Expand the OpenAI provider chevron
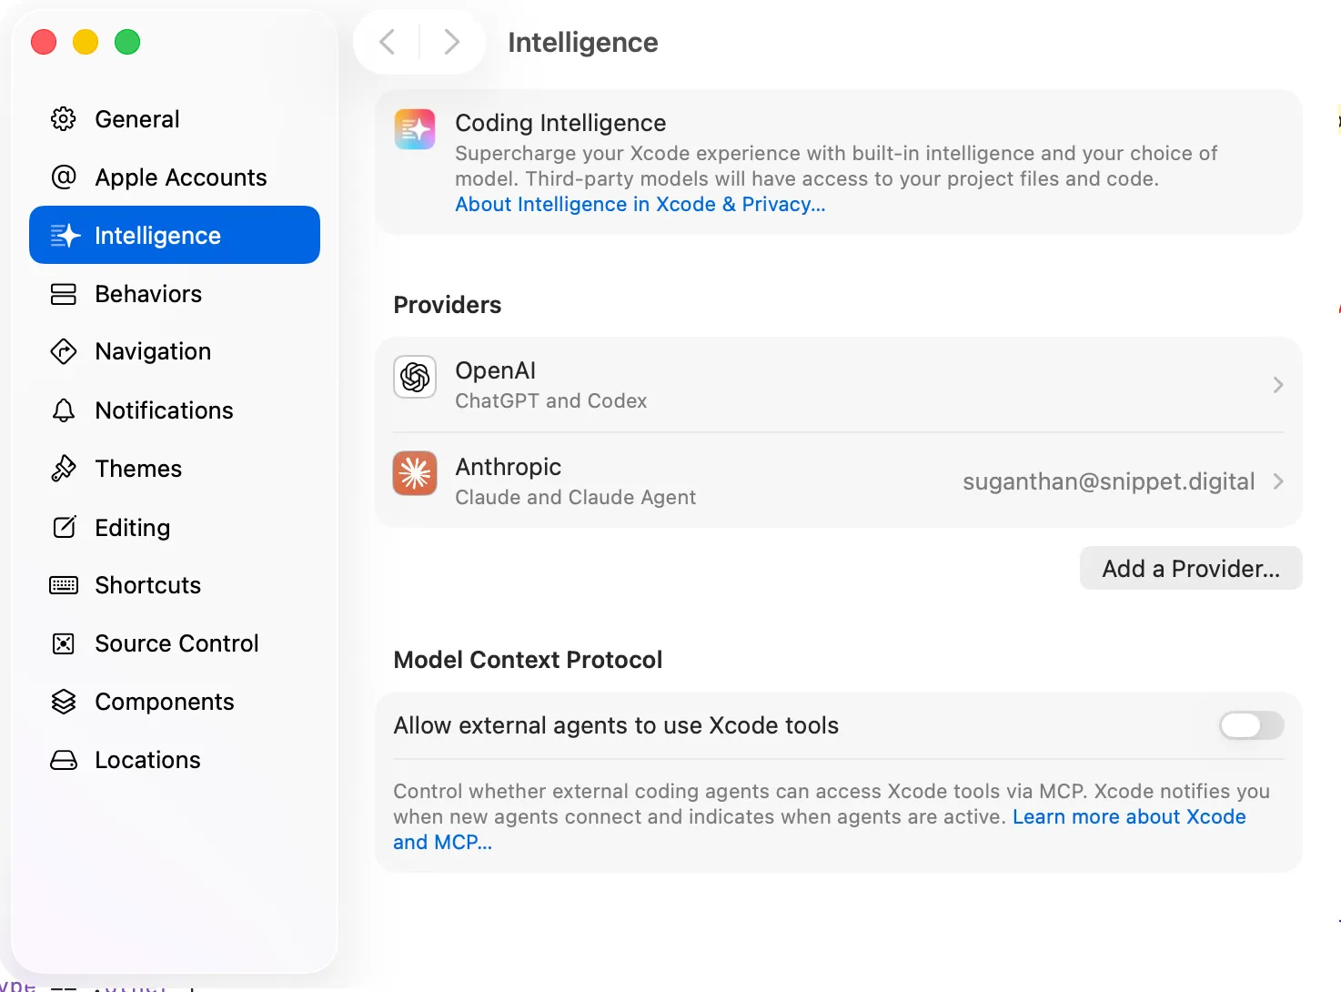 pos(1278,385)
